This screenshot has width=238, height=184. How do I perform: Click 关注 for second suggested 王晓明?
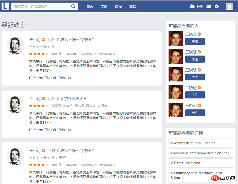pos(195,59)
